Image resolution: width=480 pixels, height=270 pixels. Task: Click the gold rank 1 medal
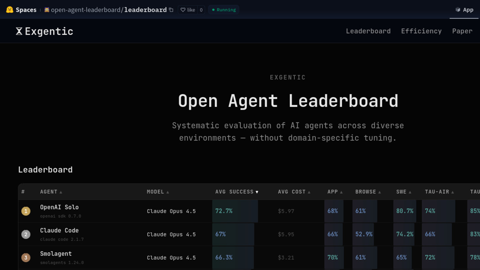tap(26, 211)
